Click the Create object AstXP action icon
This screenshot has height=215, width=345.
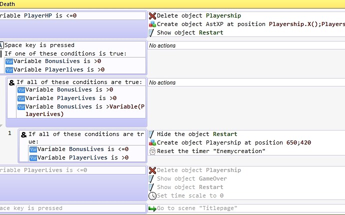pos(152,24)
